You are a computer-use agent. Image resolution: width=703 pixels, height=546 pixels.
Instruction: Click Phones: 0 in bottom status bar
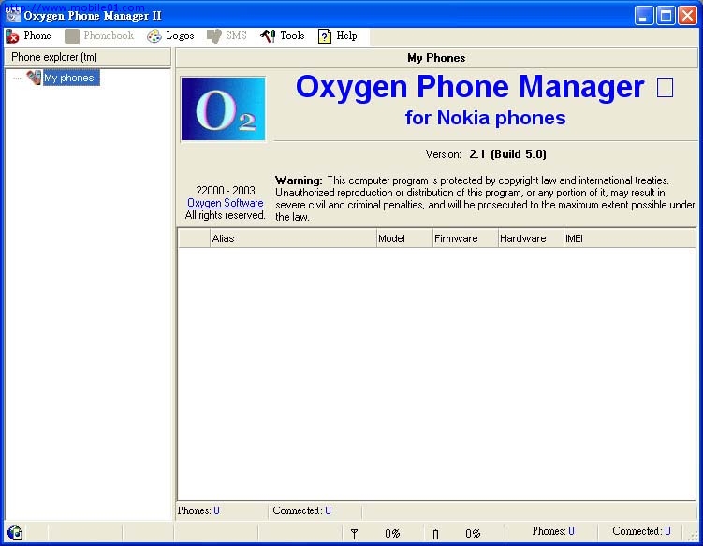(x=553, y=531)
